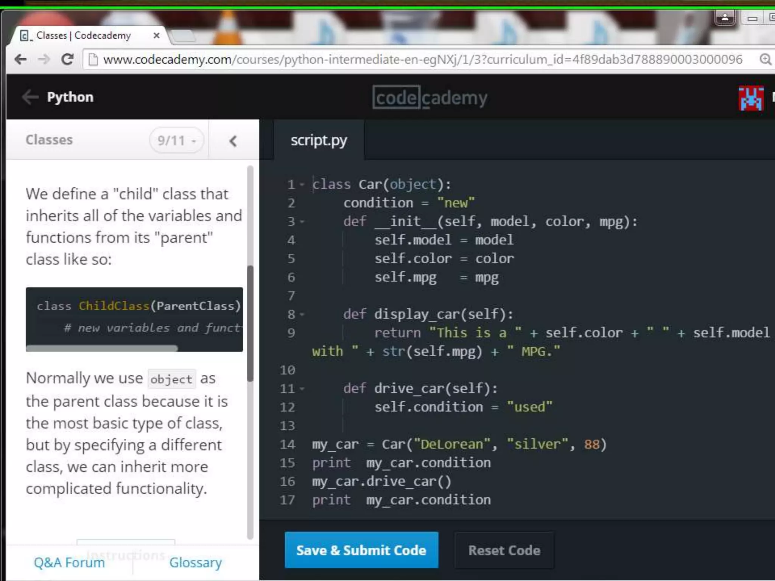Click the 'def display_car(self):' line
775x581 pixels.
click(428, 314)
